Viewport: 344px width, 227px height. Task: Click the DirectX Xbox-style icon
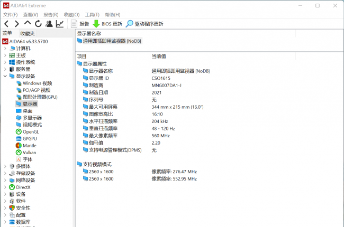point(12,187)
